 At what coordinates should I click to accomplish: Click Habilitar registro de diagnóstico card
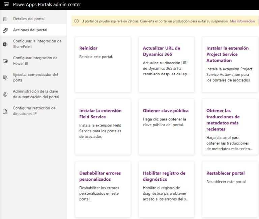(166, 189)
